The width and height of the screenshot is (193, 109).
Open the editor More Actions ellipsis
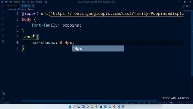tap(190, 6)
